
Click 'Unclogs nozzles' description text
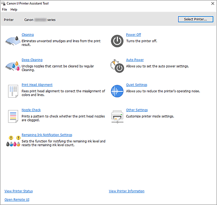(x=58, y=68)
